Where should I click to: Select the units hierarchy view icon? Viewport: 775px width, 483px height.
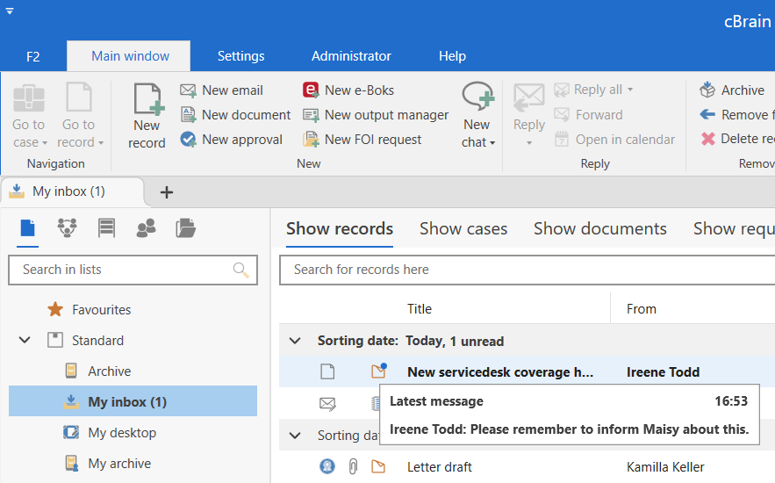67,228
